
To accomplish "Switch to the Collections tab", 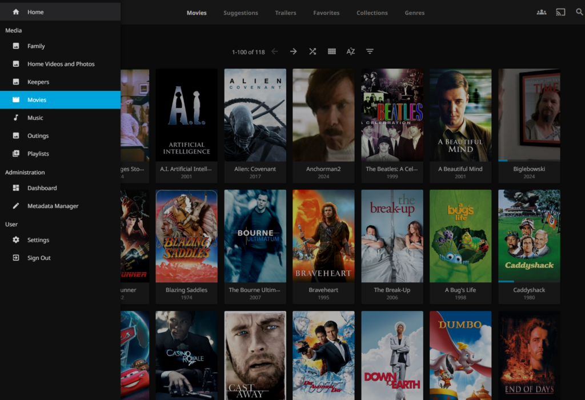I will [x=372, y=13].
